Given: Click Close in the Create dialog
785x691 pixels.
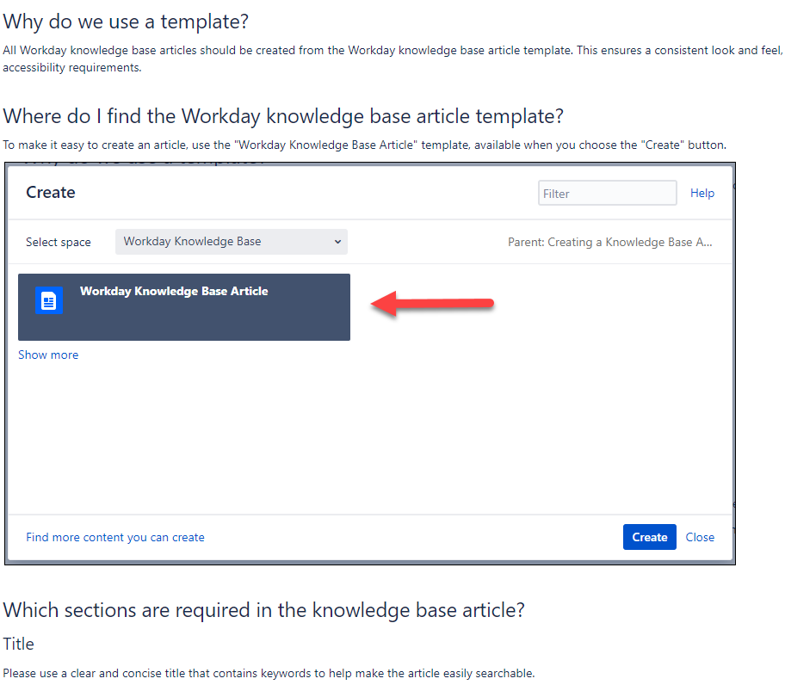Looking at the screenshot, I should tap(700, 537).
